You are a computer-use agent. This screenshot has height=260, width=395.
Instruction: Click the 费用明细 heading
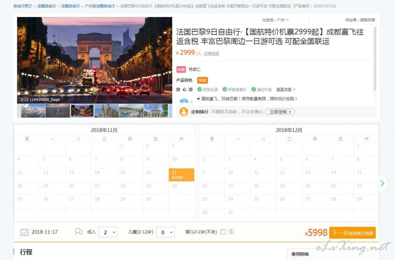click(300, 254)
